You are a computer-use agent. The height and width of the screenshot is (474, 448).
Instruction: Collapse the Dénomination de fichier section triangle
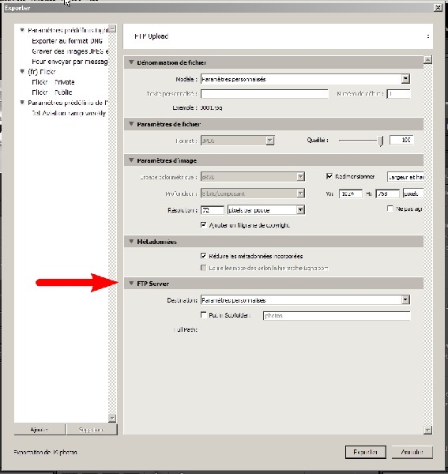(131, 62)
